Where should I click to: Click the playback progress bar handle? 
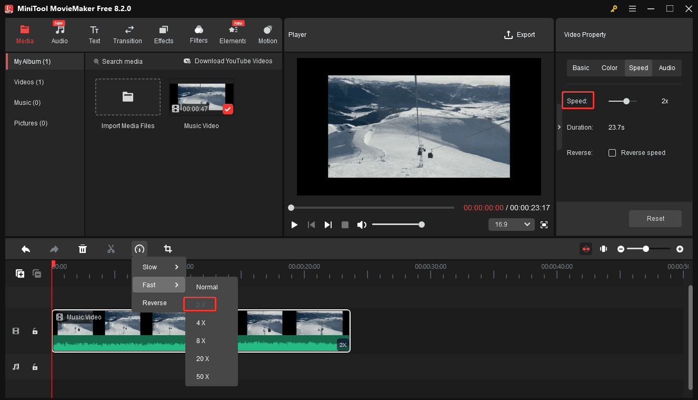point(291,208)
